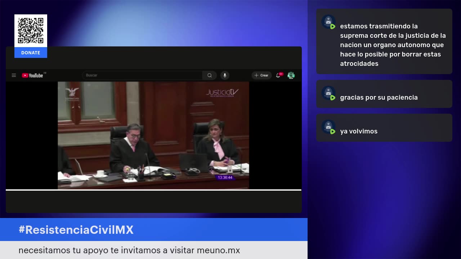Open the YouTube account avatar
461x259 pixels.
tap(291, 75)
